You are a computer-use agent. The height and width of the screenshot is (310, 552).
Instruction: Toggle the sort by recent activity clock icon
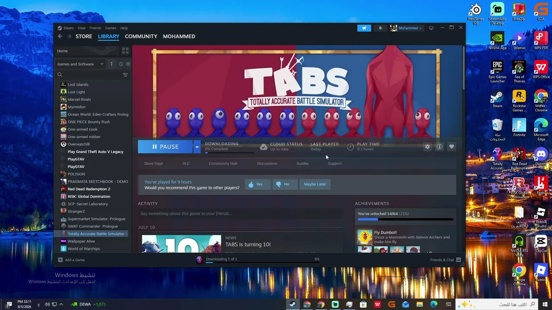point(121,64)
